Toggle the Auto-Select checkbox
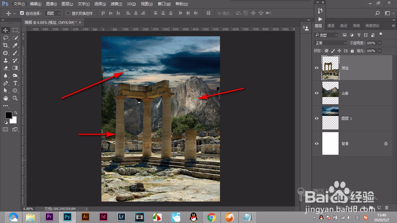 (x=22, y=13)
